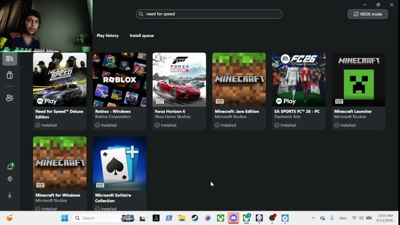The width and height of the screenshot is (400, 225).
Task: Open the clock showing 10:03 AM
Action: pyautogui.click(x=385, y=218)
